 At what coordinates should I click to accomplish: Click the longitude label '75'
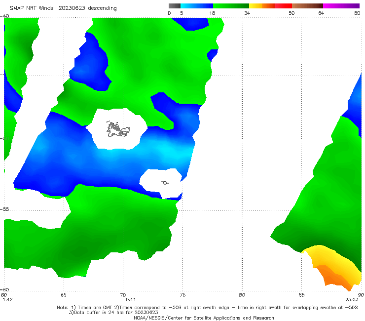(x=182, y=295)
